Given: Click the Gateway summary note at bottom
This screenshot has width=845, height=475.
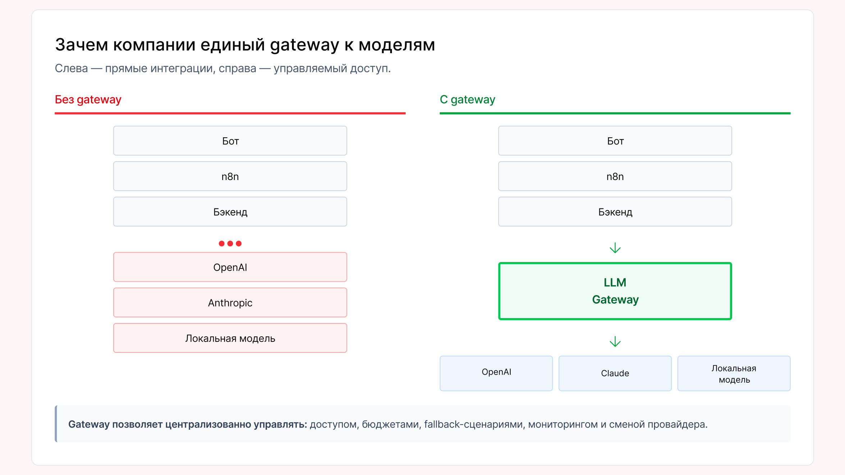Looking at the screenshot, I should [x=388, y=424].
